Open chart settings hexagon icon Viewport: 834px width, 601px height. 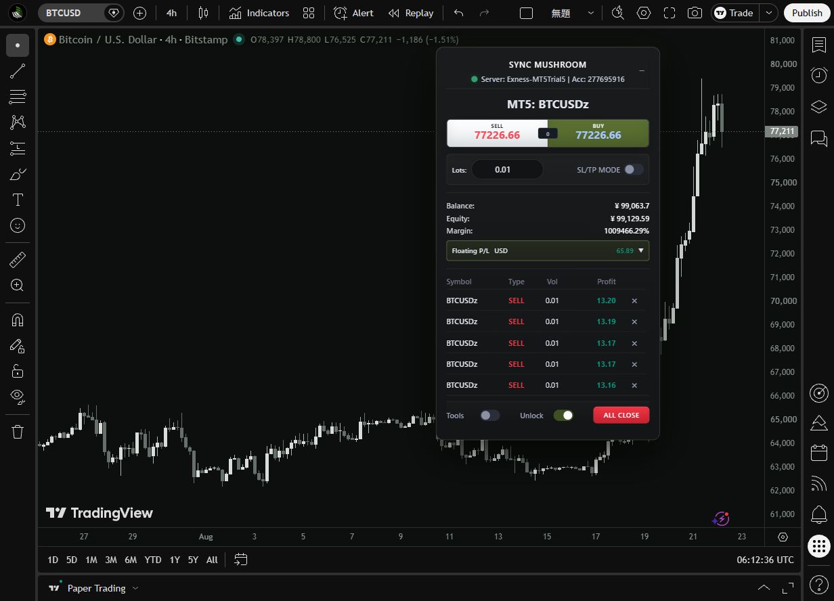644,13
